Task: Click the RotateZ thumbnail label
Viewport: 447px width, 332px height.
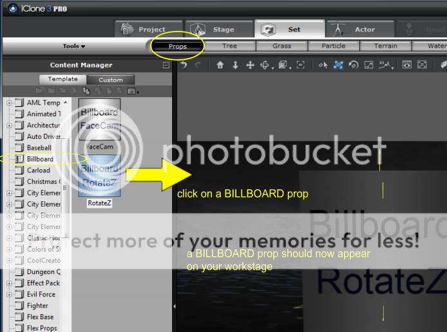Action: pos(99,203)
